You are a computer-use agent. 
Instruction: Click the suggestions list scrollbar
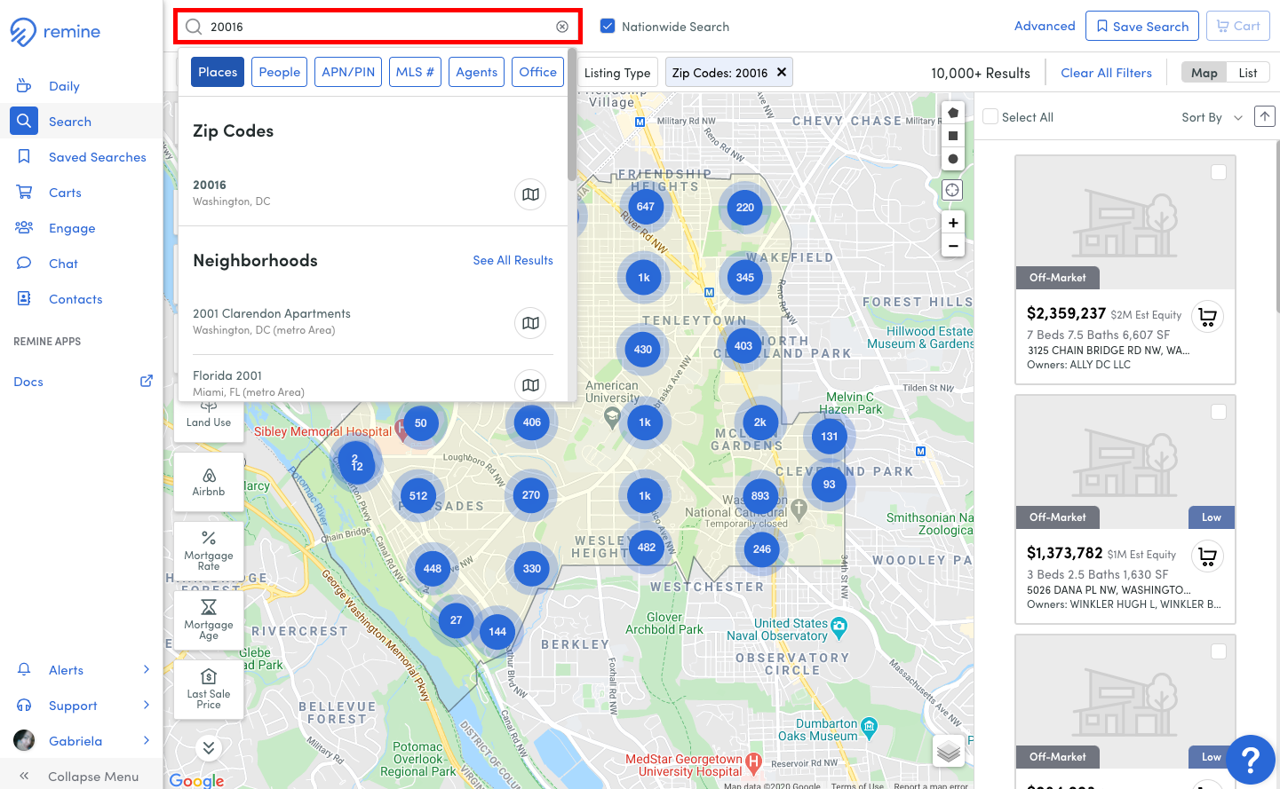coord(571,115)
